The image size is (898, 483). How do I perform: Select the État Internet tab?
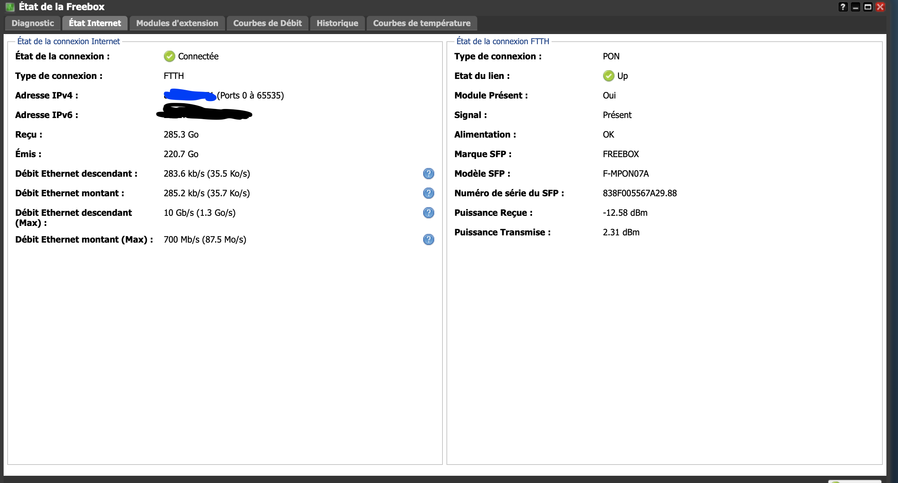point(95,23)
